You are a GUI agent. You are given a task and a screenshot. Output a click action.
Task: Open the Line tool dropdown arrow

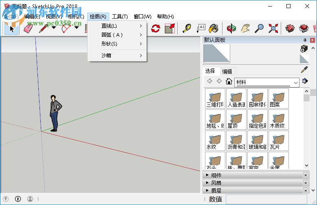pyautogui.click(x=54, y=28)
